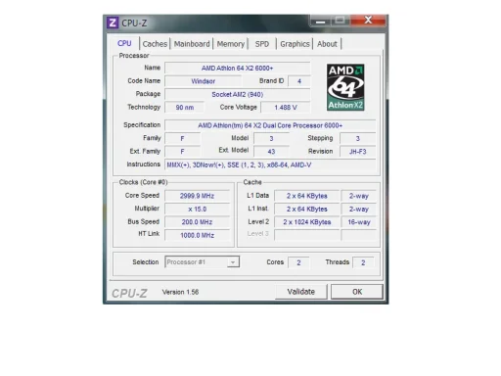Show the About tab

[327, 44]
